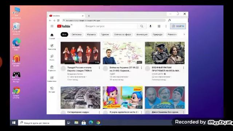
Task: Select the Google Chrome desktop icon
Action: click(x=16, y=93)
